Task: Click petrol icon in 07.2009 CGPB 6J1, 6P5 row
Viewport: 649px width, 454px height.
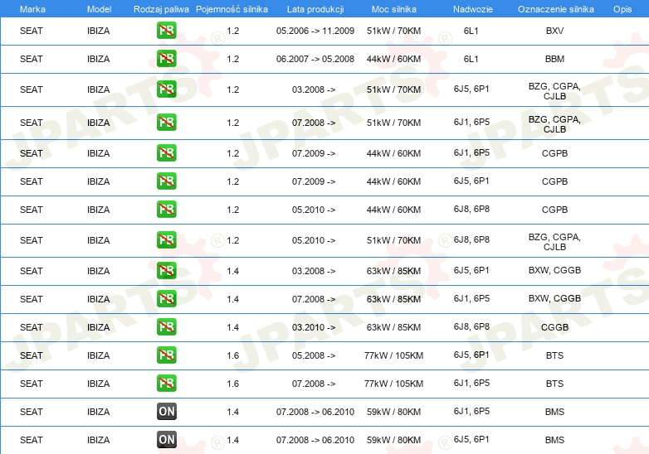Action: (x=166, y=153)
